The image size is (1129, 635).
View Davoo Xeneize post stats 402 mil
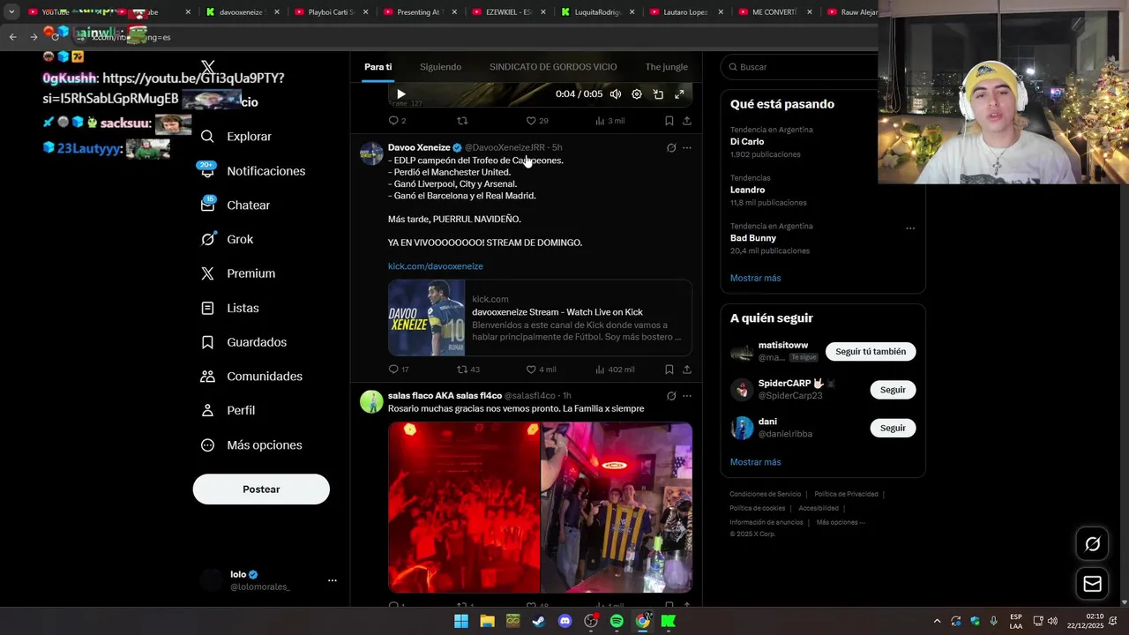click(615, 370)
